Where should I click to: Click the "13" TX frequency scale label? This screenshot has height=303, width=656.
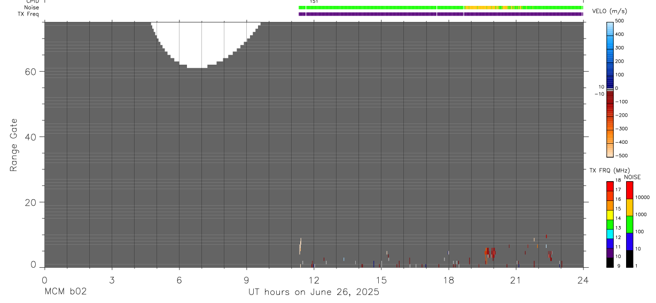(x=618, y=228)
